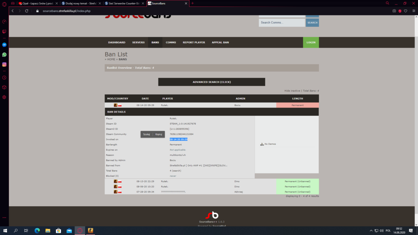Click the Hide inactive link
Image resolution: width=418 pixels, height=235 pixels.
point(292,91)
